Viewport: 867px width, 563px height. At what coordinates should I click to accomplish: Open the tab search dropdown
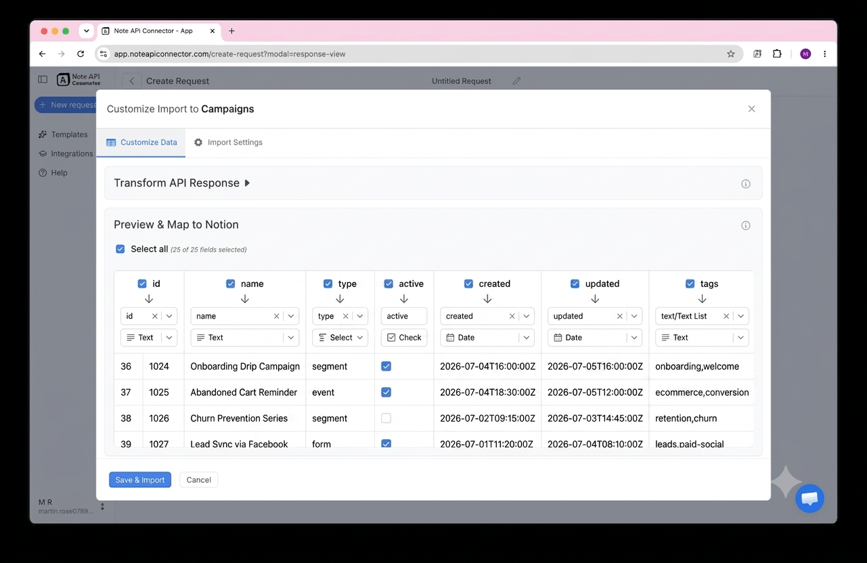pyautogui.click(x=86, y=30)
